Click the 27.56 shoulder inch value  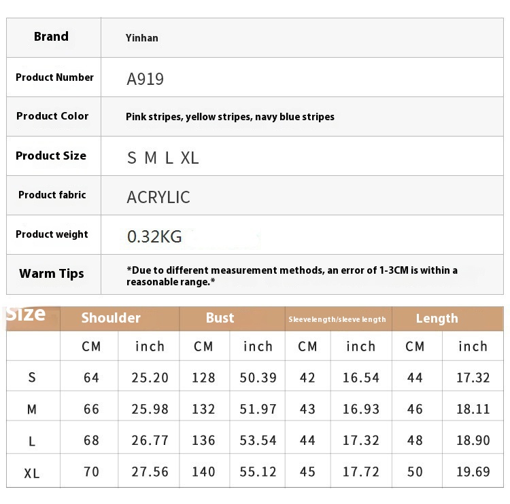coord(150,472)
